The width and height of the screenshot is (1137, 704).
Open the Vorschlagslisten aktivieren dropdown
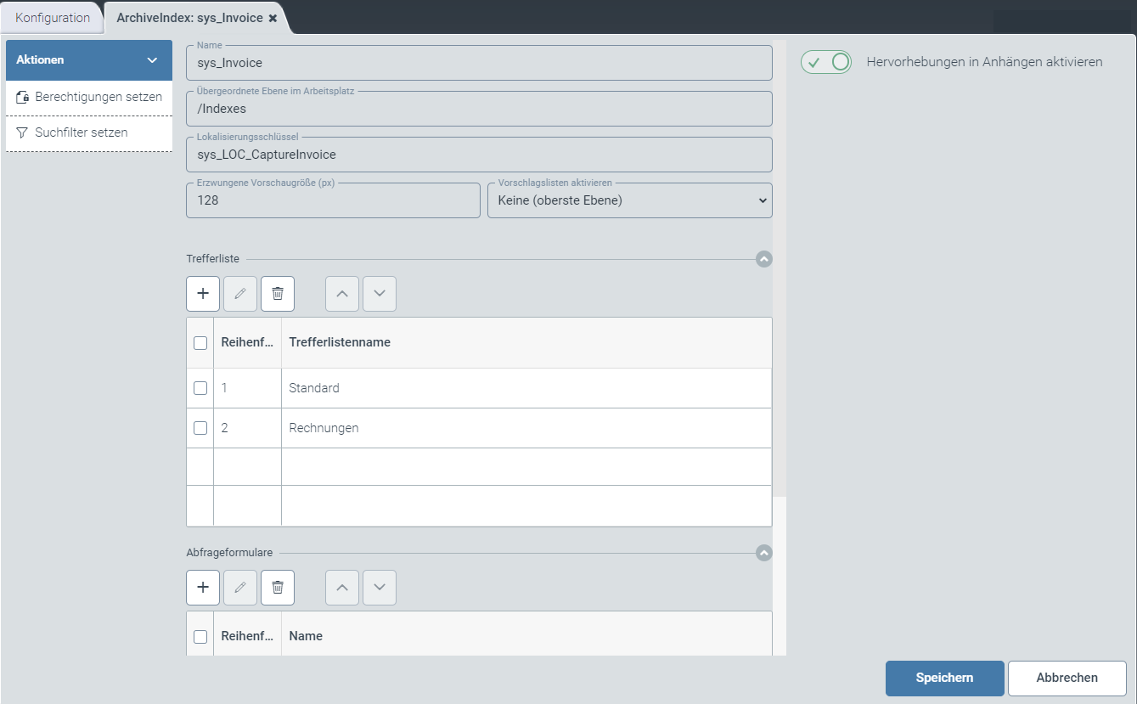point(629,200)
